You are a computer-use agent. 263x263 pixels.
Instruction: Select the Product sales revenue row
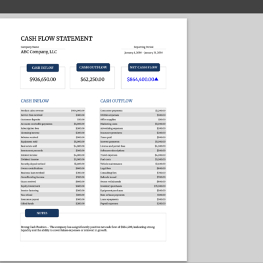53,110
